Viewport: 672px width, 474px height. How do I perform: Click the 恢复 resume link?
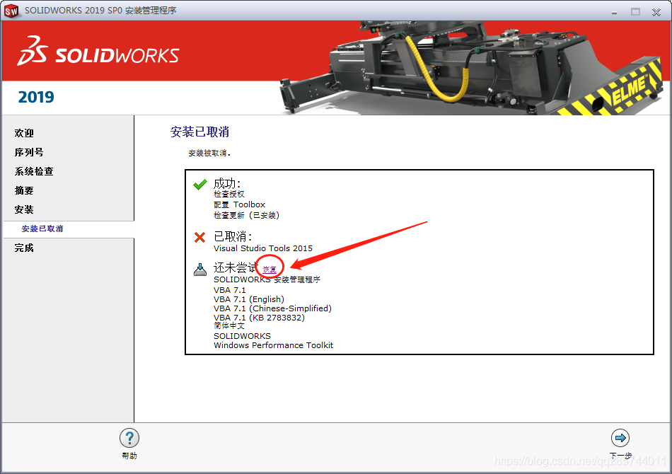pyautogui.click(x=270, y=269)
